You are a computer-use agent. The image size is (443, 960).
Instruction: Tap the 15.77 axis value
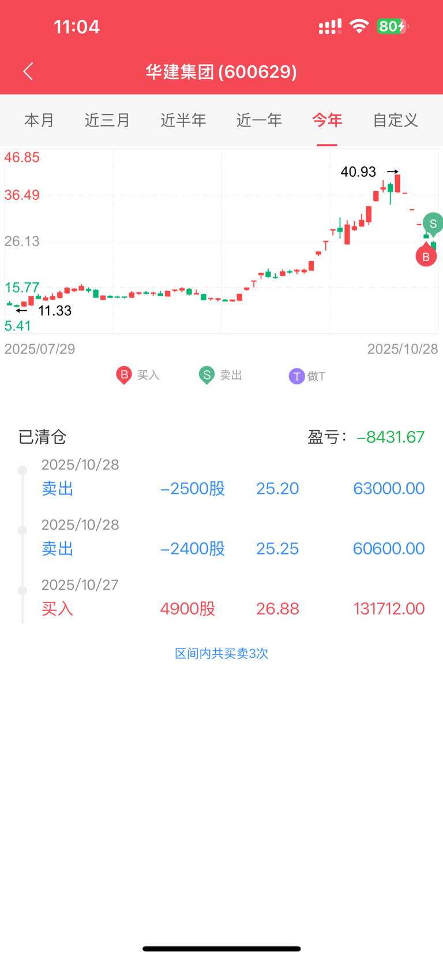click(x=22, y=288)
